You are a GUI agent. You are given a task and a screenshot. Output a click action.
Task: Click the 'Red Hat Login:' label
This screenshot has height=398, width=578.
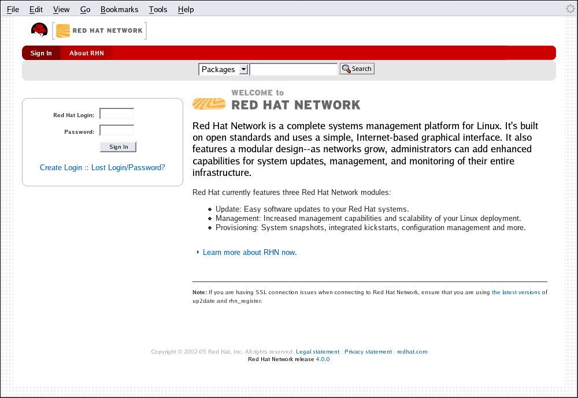point(74,115)
